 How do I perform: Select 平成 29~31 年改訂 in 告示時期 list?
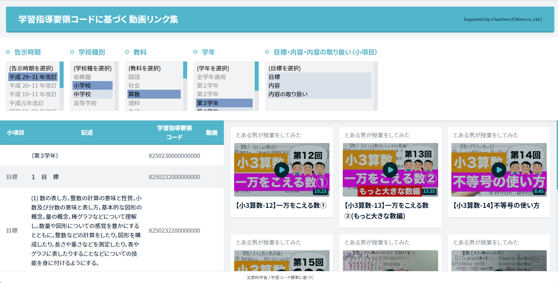(x=33, y=77)
